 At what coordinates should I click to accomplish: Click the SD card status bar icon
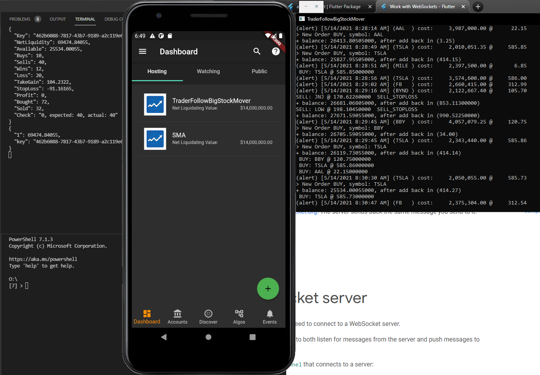coord(170,36)
